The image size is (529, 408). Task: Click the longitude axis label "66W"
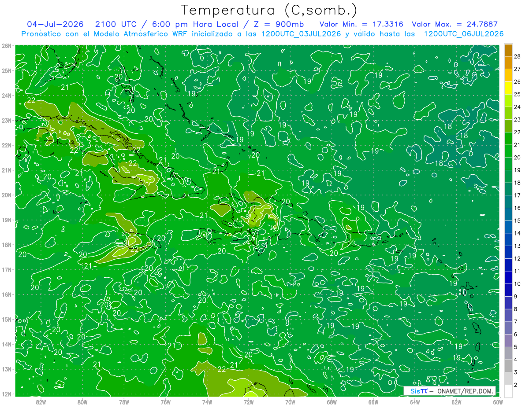pos(373,402)
